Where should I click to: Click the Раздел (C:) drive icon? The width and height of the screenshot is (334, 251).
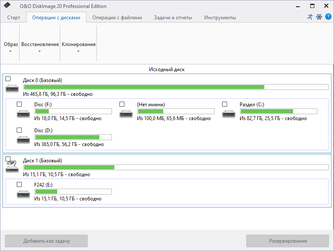[x=229, y=114]
